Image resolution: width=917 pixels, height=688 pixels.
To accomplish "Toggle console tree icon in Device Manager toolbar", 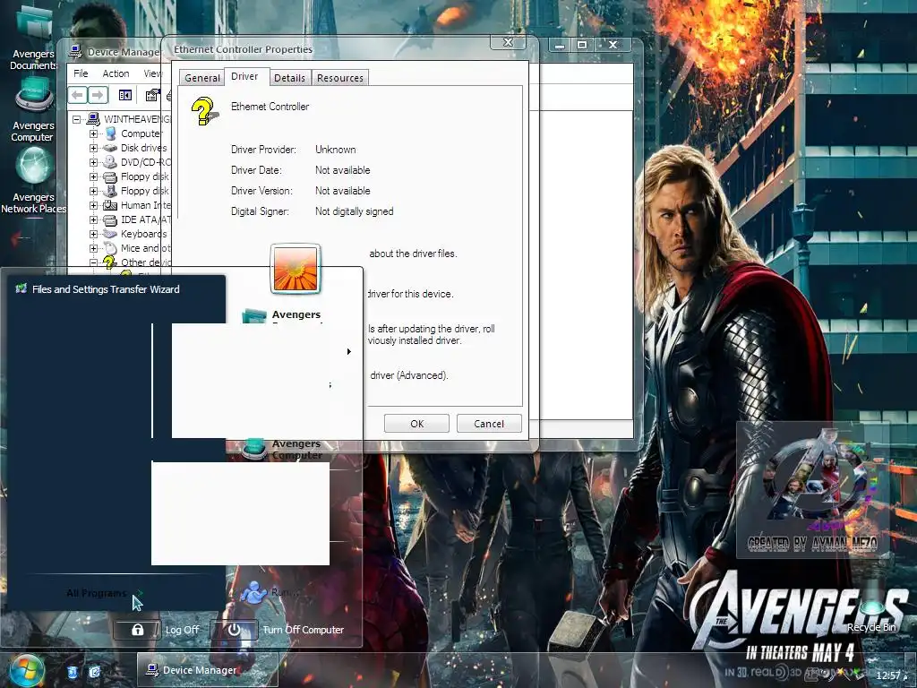I will pyautogui.click(x=125, y=95).
